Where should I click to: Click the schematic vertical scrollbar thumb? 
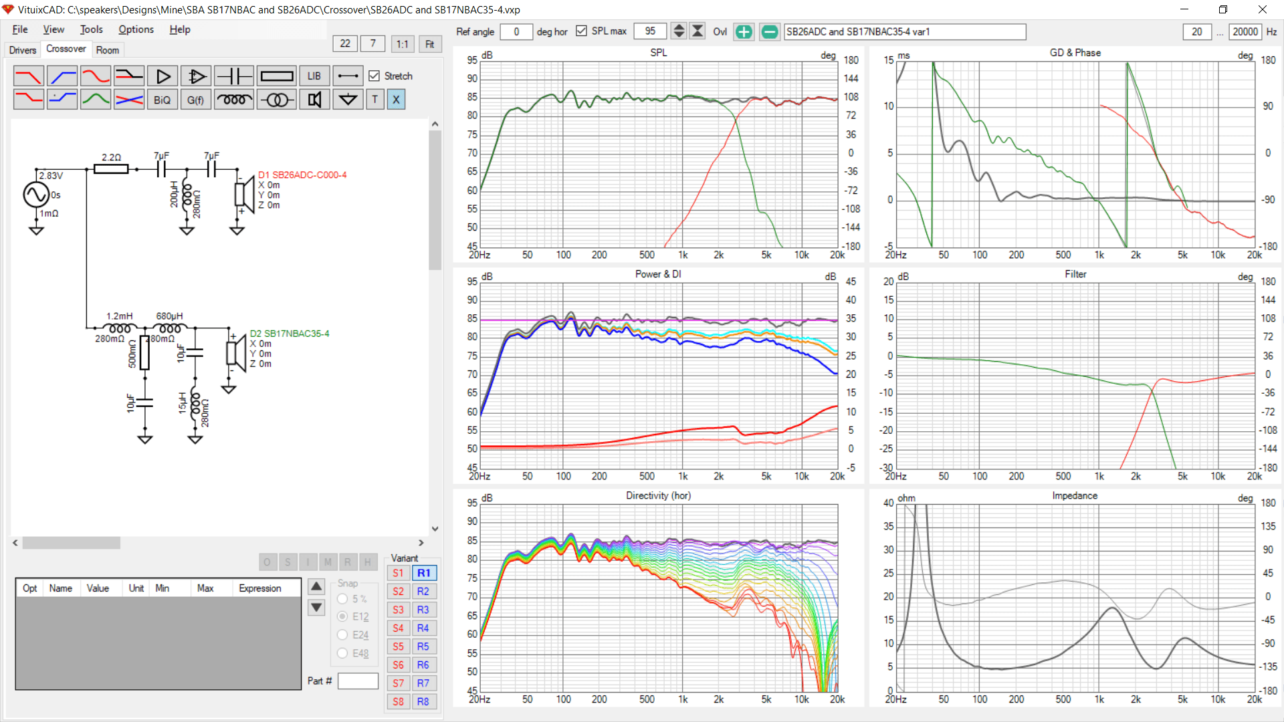pyautogui.click(x=435, y=201)
